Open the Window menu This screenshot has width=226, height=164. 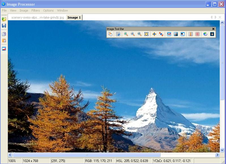62,10
